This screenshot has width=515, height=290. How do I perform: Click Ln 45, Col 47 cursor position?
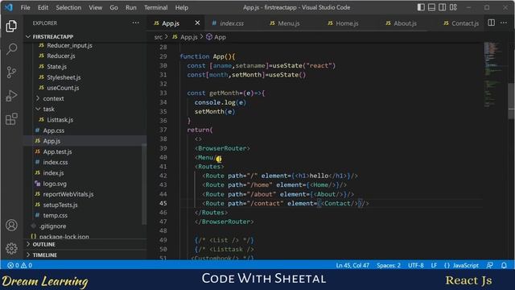pos(352,265)
